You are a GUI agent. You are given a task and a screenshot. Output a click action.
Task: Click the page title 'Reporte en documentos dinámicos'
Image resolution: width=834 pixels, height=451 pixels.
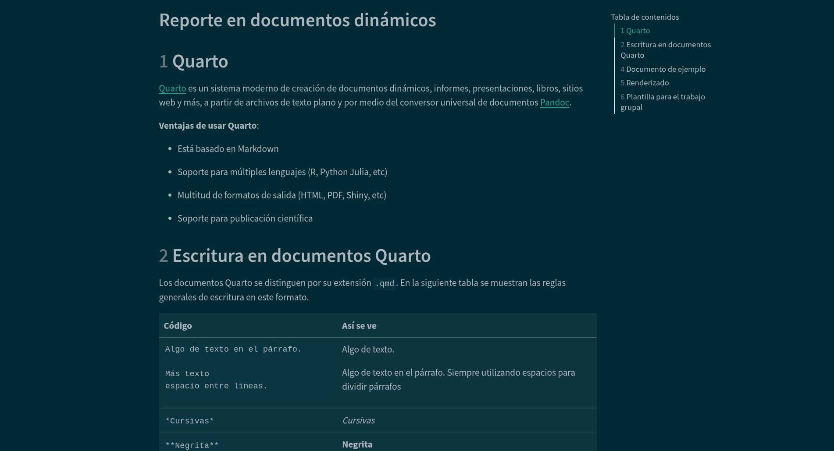click(297, 20)
